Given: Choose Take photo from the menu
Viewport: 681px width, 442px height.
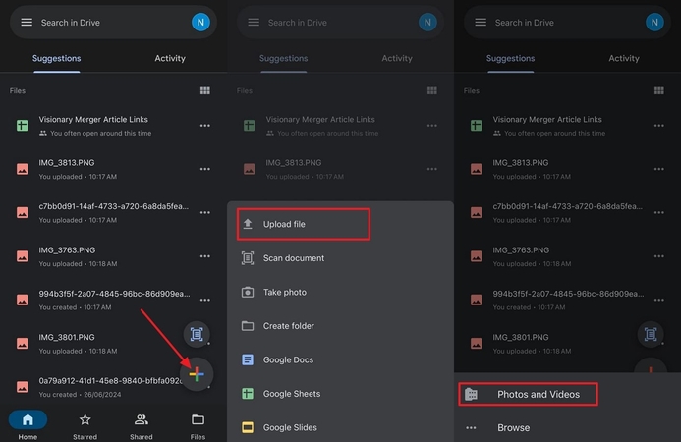Looking at the screenshot, I should [x=340, y=292].
